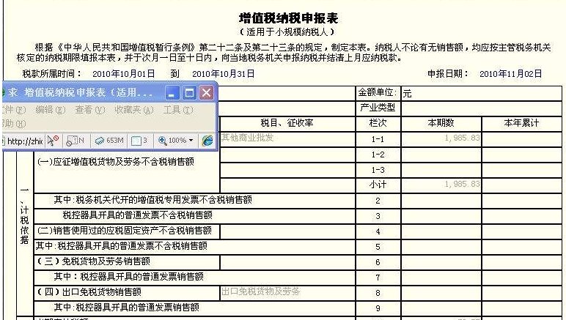Open the 工具(T) tools menu

point(178,110)
